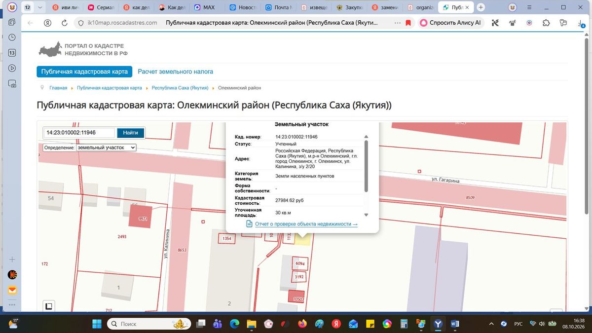The width and height of the screenshot is (592, 333).
Task: Switch to Расчет земельного налога tab
Action: 176,72
